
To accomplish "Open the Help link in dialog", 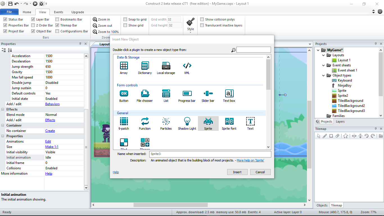I will [x=116, y=172].
